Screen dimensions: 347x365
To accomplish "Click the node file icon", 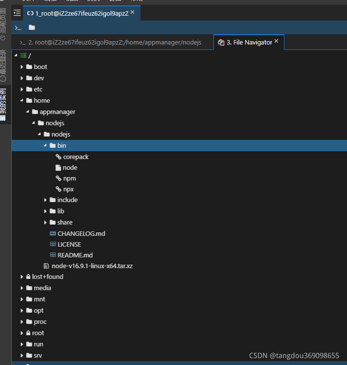I will click(58, 168).
